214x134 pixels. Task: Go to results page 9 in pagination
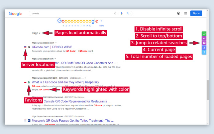[87, 25]
